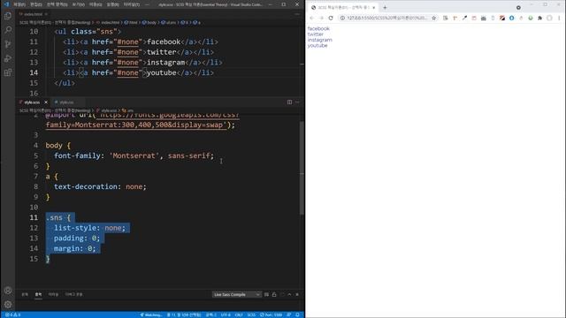Screen dimensions: 566x318
Task: Open the Live Sass Compile output dropdown
Action: tap(236, 294)
